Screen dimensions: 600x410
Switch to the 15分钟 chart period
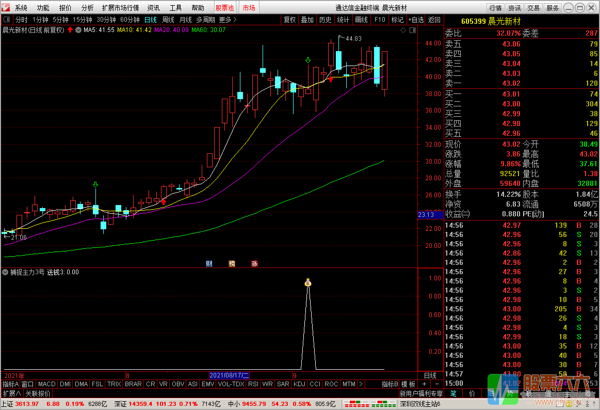[82, 20]
